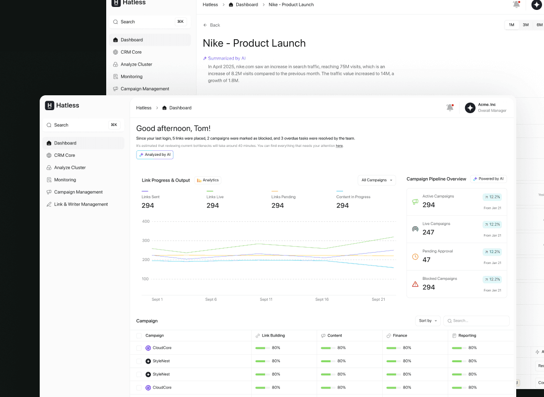Click the campaign table Search field
544x397 pixels.
[476, 321]
